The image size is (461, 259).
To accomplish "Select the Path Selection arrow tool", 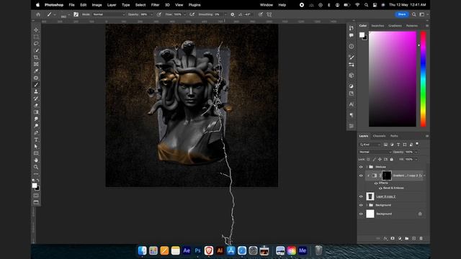I will tap(36, 146).
